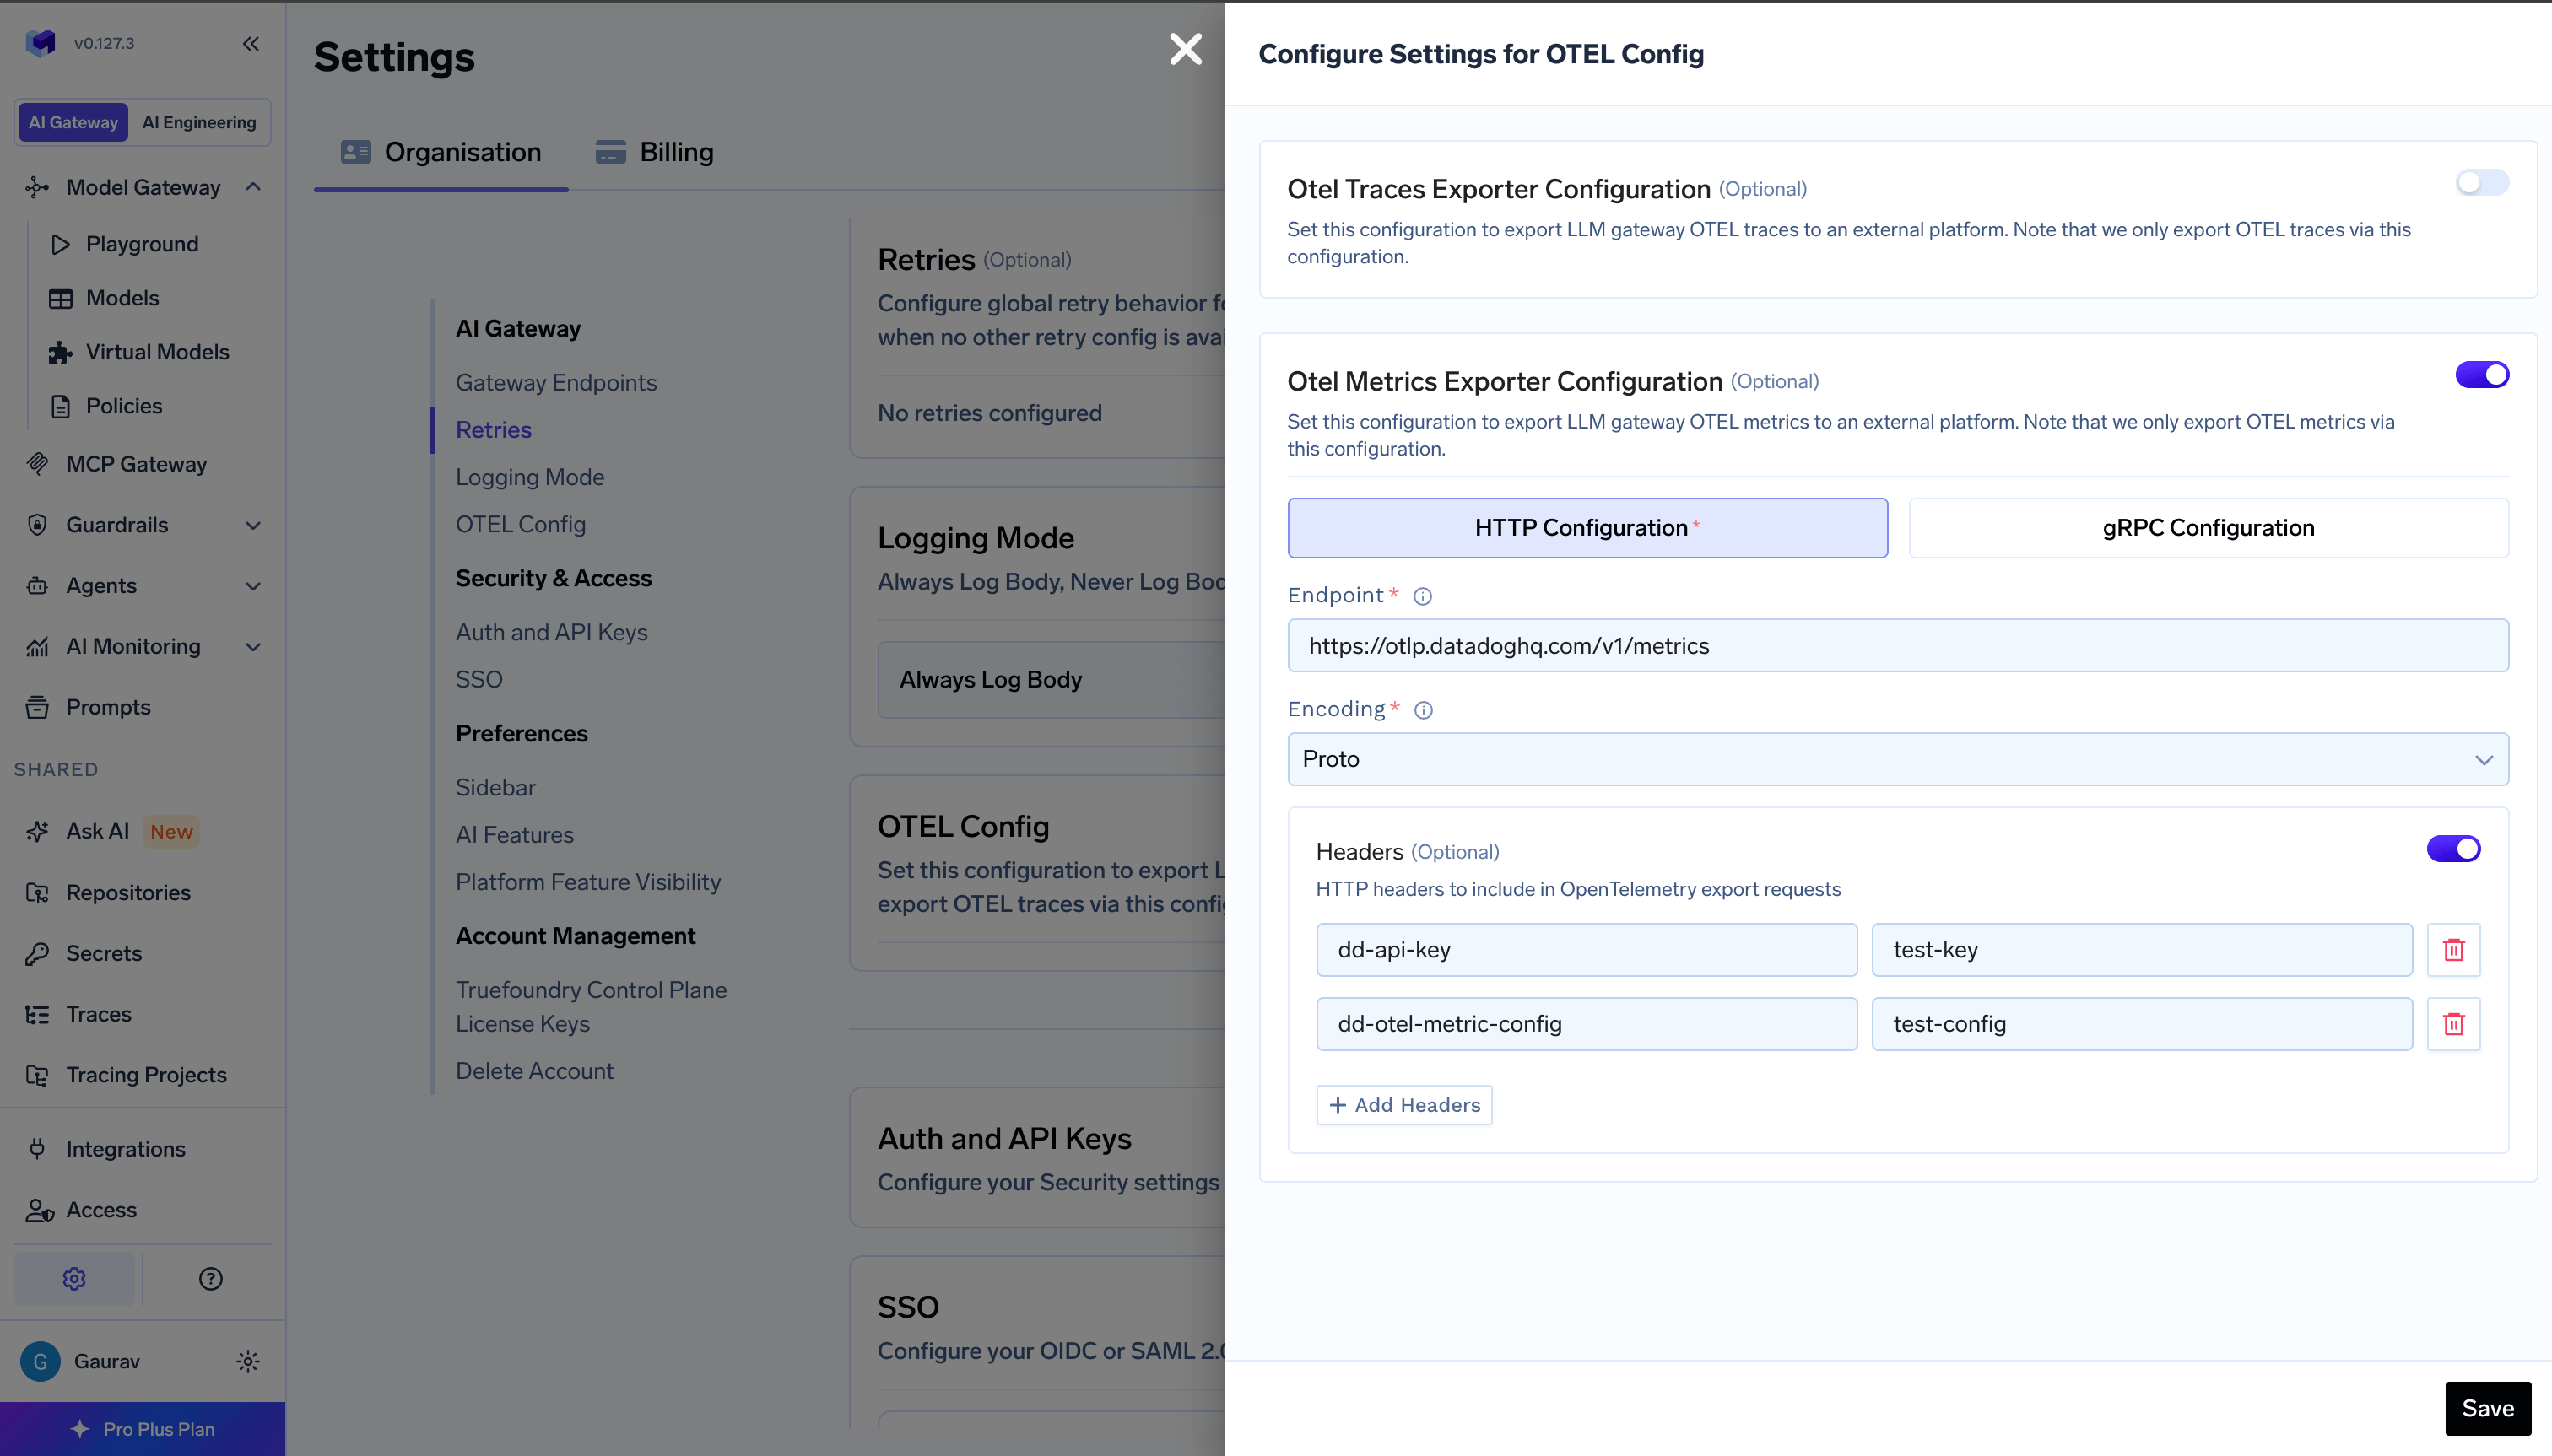Expand the Guardrails section
Screen dimensions: 2552x1456
click(253, 525)
